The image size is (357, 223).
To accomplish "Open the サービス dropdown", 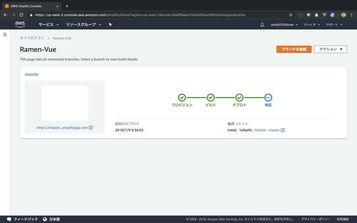I will (x=48, y=24).
